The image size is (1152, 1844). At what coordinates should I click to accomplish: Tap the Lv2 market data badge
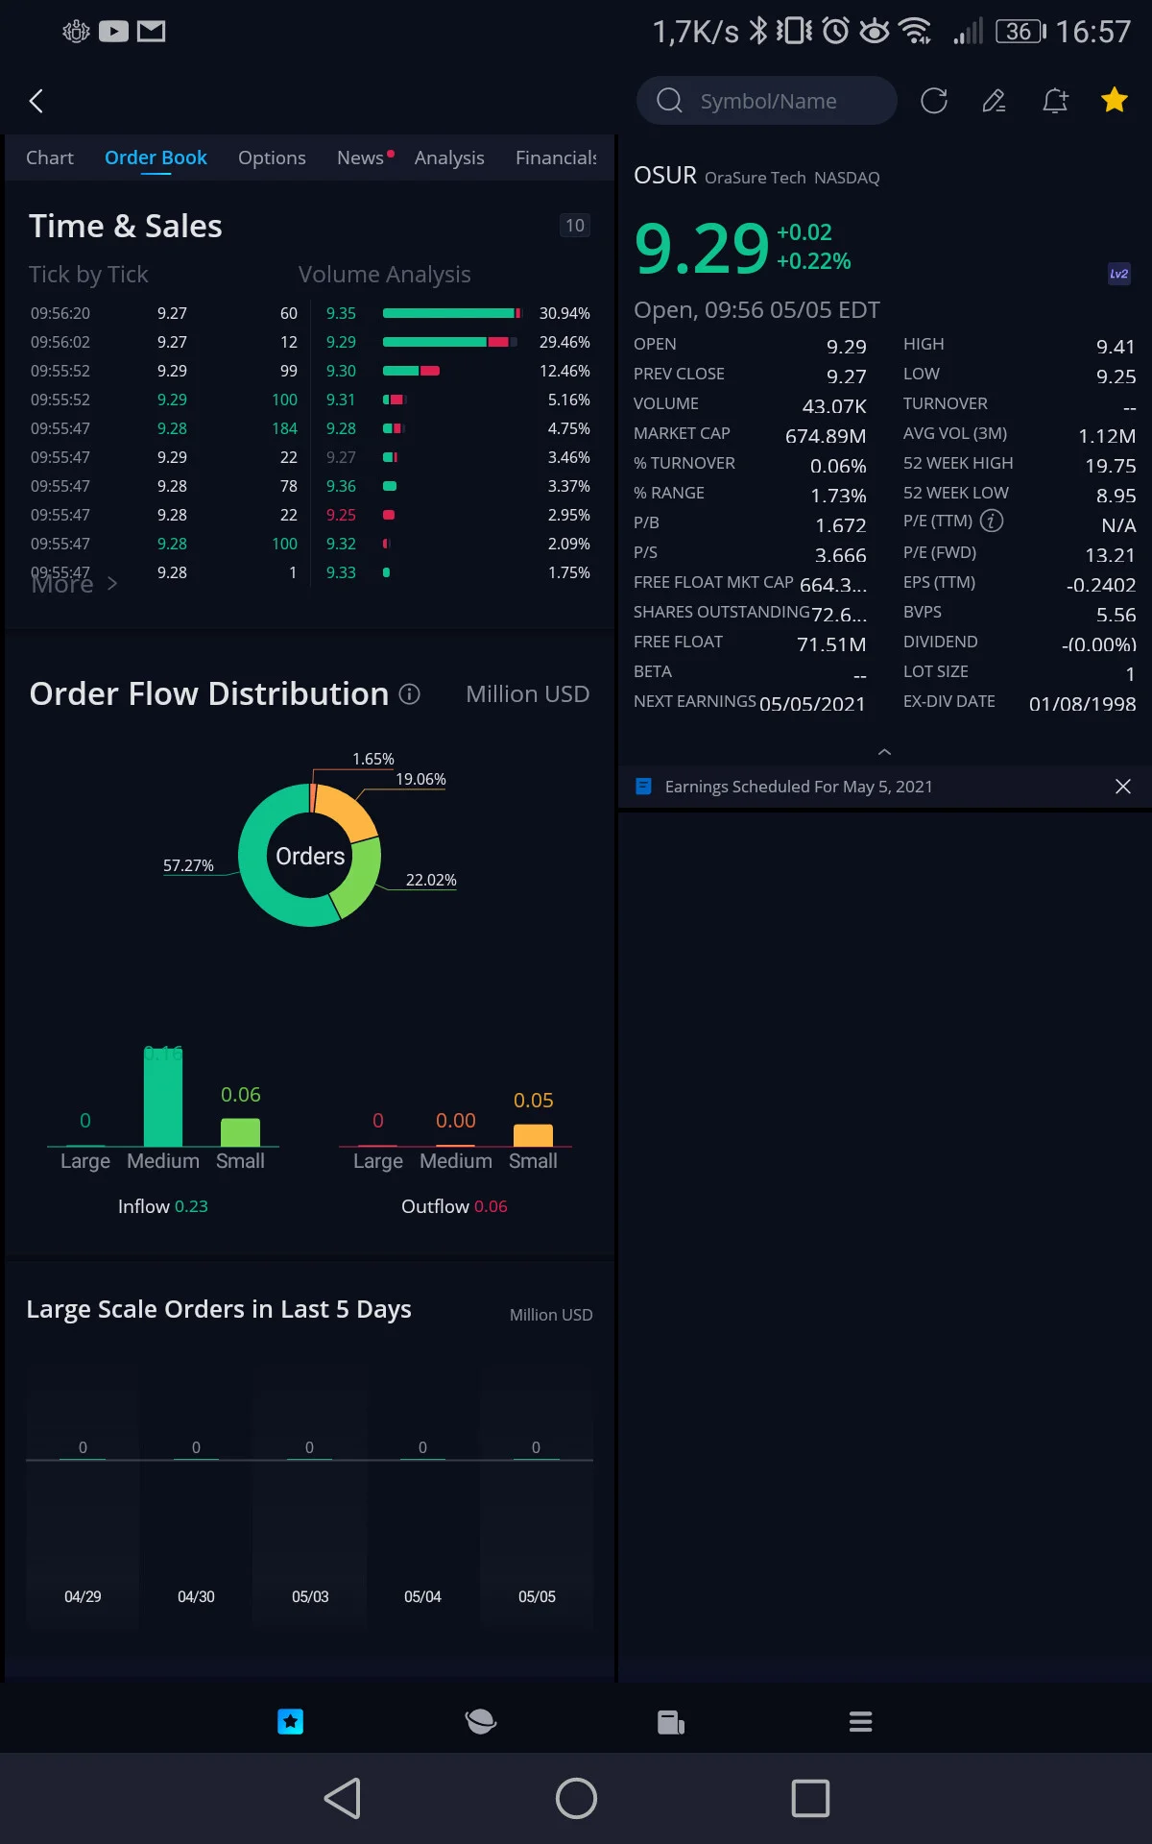tap(1119, 274)
